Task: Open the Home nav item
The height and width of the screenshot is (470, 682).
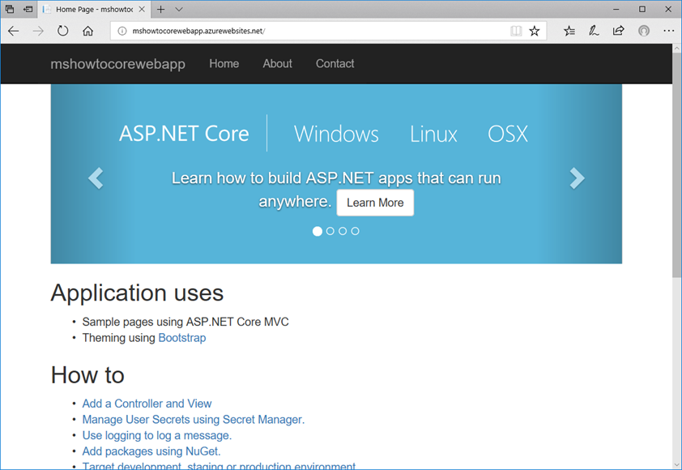Action: tap(224, 63)
